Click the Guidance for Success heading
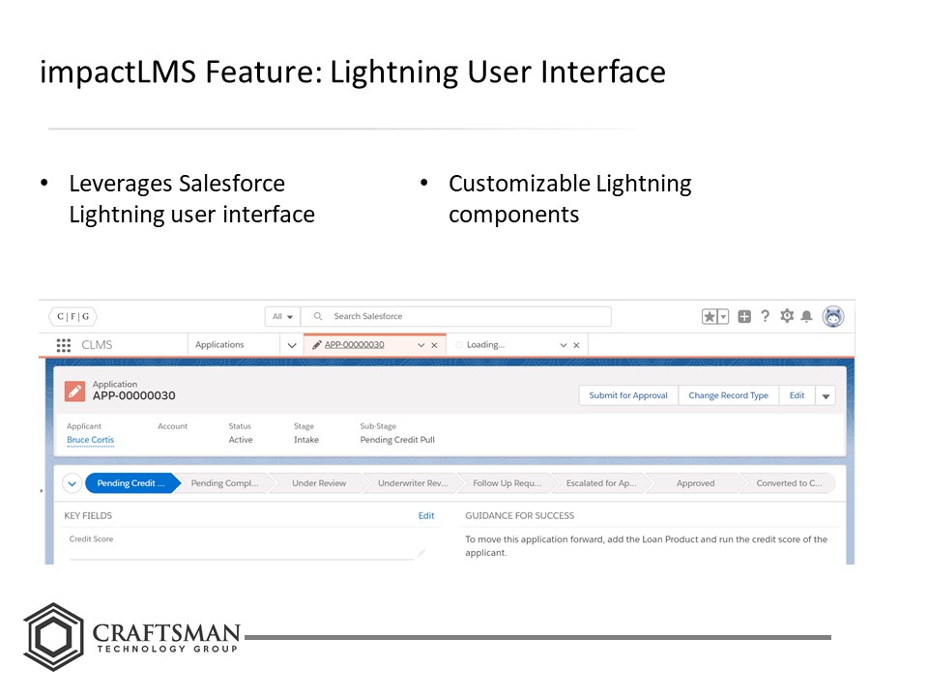The image size is (928, 696). (520, 515)
